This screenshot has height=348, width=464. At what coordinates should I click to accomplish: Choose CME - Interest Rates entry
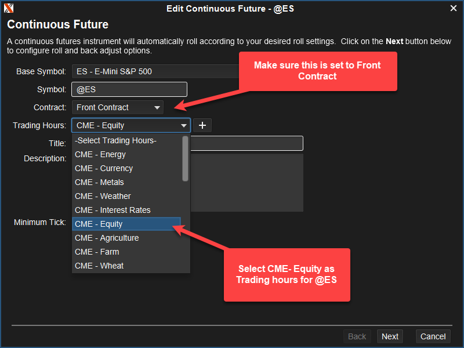pos(113,210)
